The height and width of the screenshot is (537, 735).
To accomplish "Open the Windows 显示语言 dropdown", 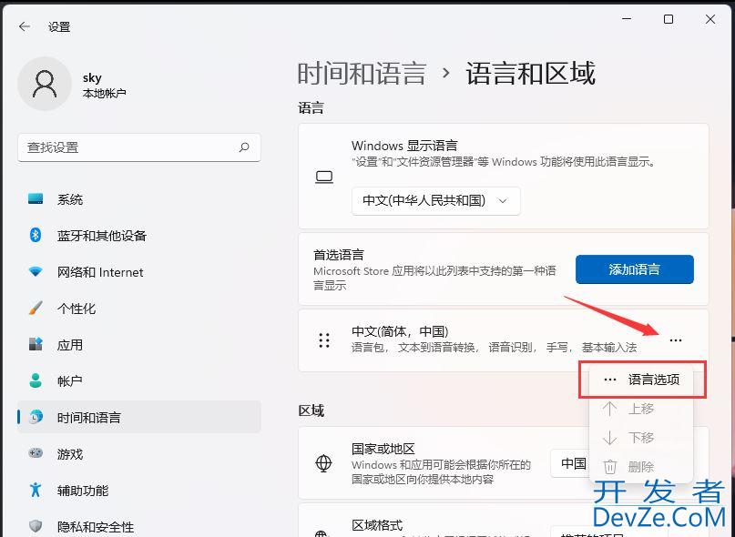I will coord(436,201).
